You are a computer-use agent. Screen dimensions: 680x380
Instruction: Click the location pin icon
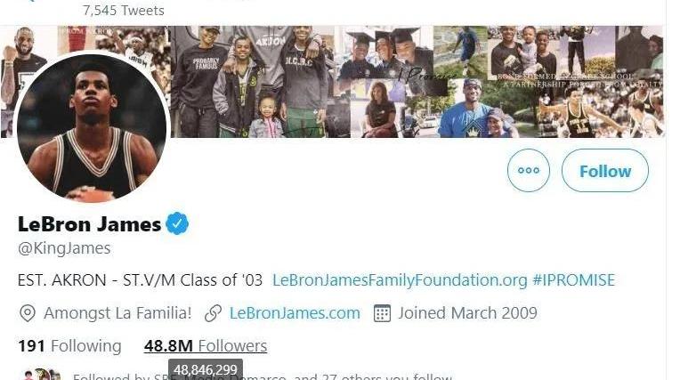28,313
